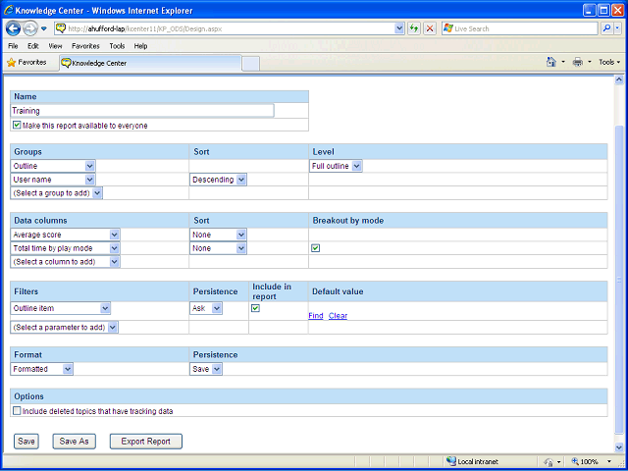This screenshot has width=628, height=471.
Task: Open the Full outline level dropdown
Action: click(336, 166)
